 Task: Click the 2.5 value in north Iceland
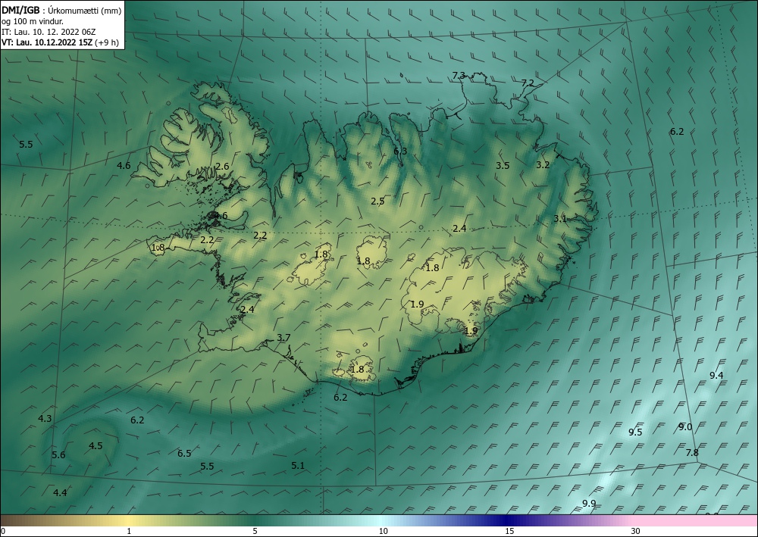point(377,201)
